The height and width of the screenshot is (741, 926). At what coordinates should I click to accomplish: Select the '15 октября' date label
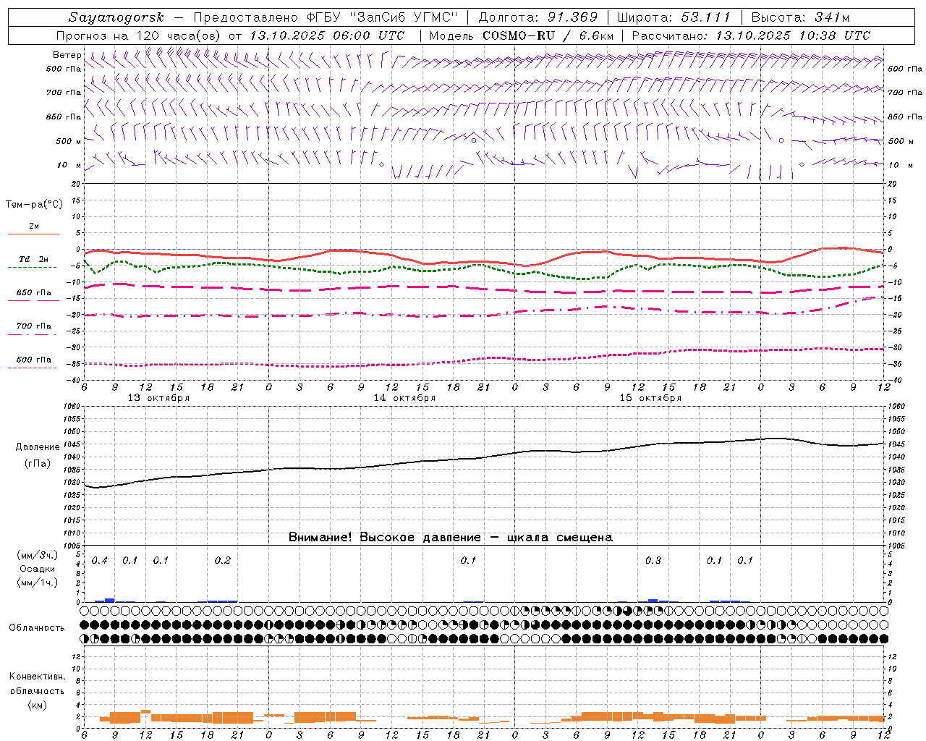click(x=650, y=398)
